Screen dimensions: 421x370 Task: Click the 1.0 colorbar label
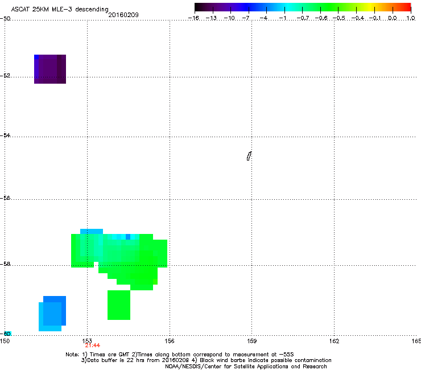[411, 18]
